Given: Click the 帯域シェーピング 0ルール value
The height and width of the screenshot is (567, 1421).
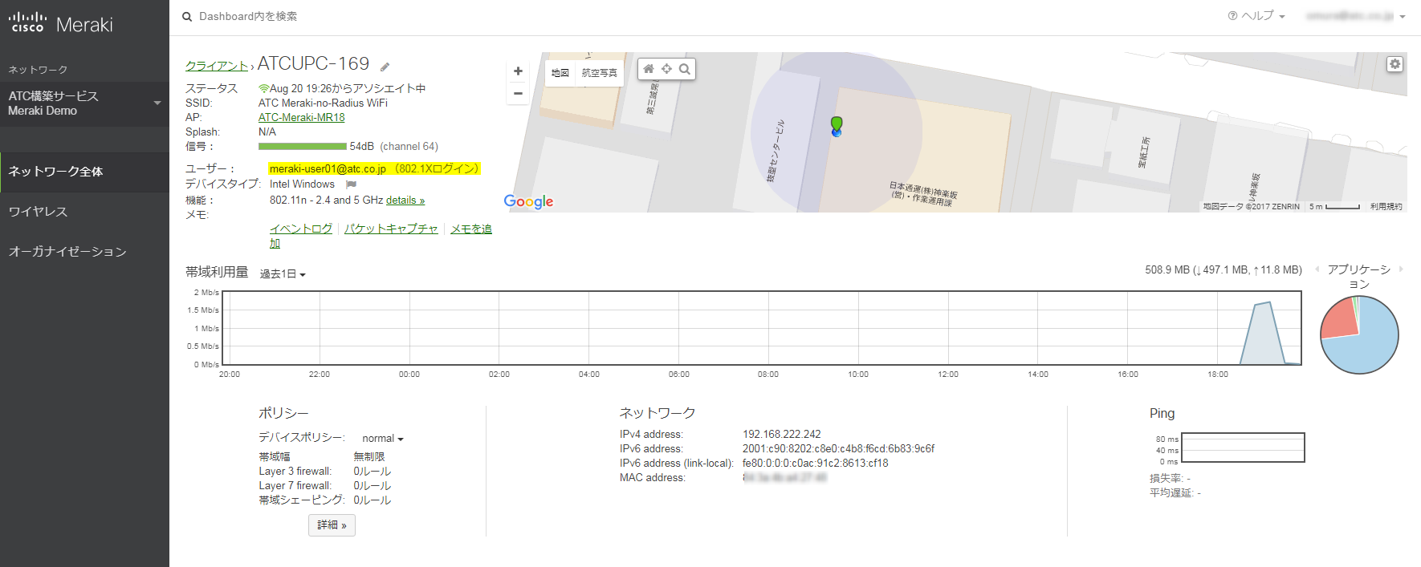Looking at the screenshot, I should pos(373,500).
